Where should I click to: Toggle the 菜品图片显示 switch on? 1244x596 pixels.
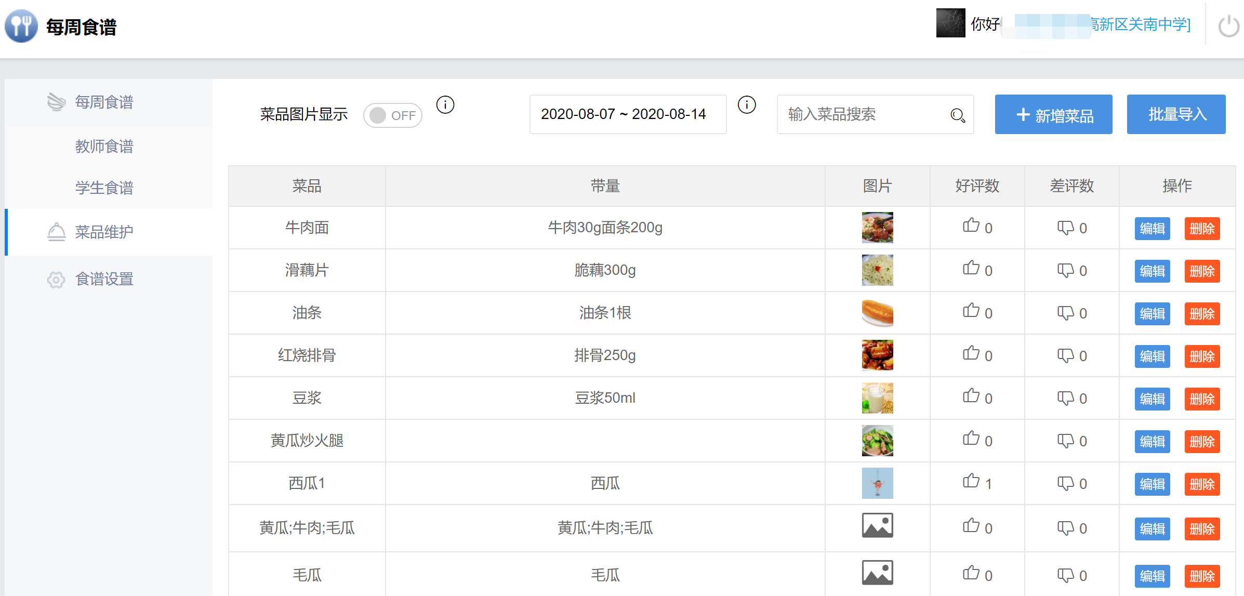tap(392, 115)
